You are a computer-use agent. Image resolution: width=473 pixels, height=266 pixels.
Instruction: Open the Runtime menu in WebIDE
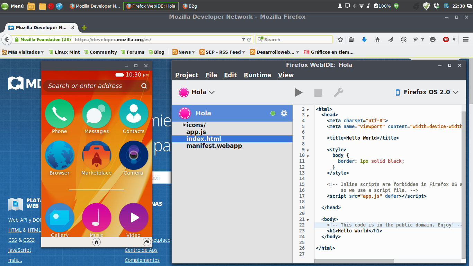point(257,75)
